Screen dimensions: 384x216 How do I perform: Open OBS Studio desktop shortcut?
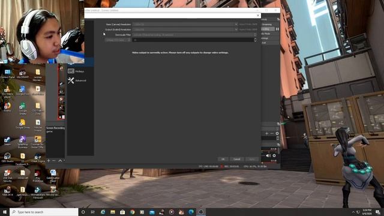tap(7, 157)
